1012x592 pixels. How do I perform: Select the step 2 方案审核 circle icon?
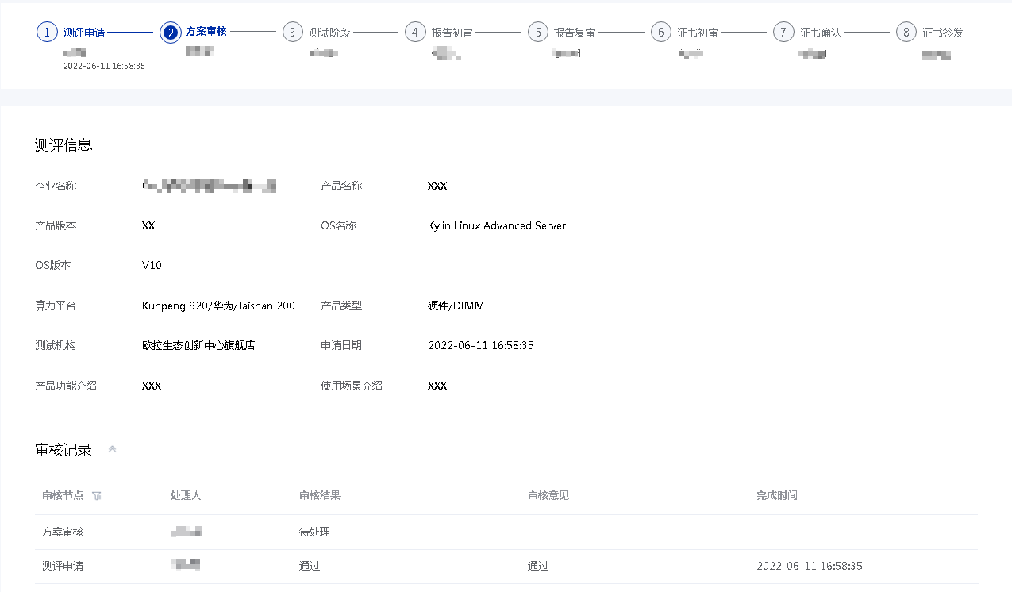(x=171, y=33)
